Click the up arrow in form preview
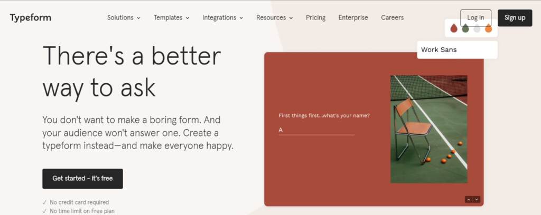Viewport: 541px width, 215px height. [468, 199]
